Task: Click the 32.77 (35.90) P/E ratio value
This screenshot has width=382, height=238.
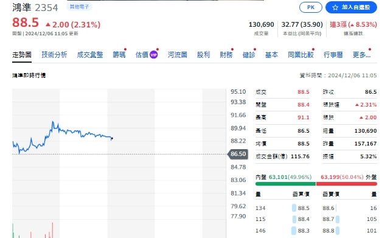Action: 302,24
